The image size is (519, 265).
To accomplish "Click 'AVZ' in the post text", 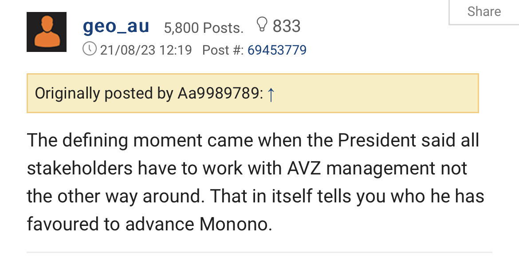I will pos(303,168).
